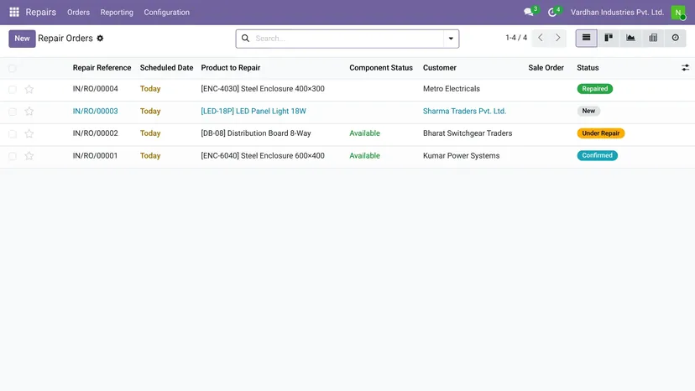Create a New repair order

pyautogui.click(x=22, y=39)
